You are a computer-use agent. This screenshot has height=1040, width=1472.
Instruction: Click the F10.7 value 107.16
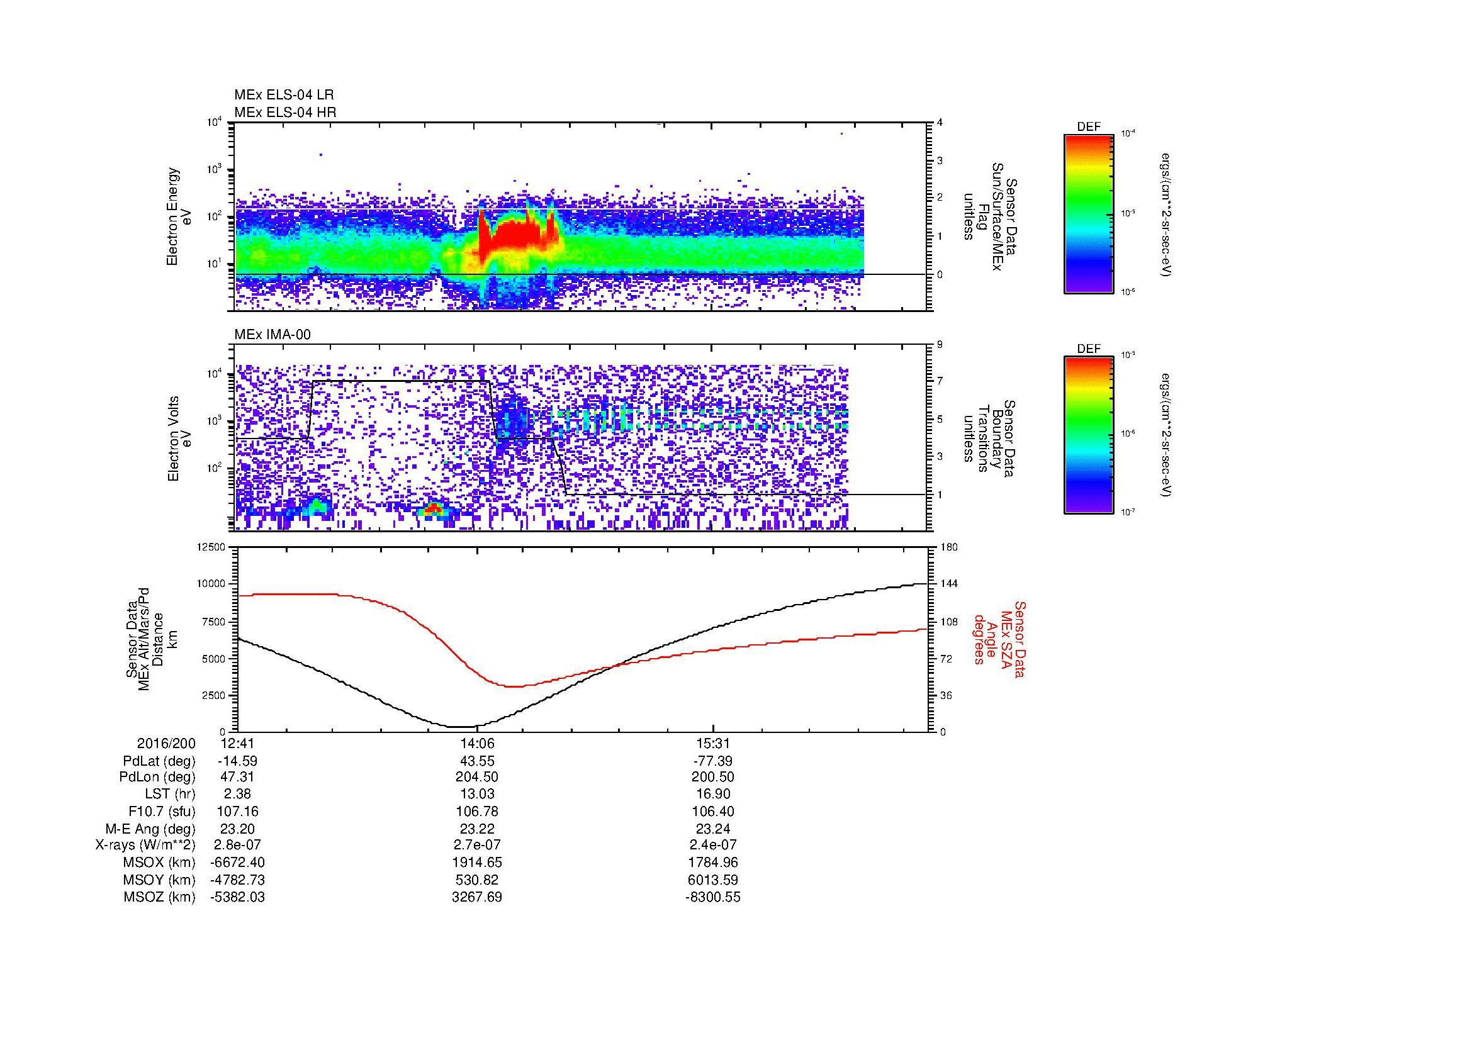(x=237, y=812)
